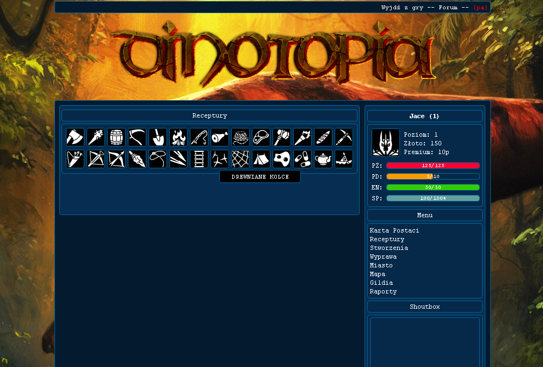Image resolution: width=543 pixels, height=367 pixels.
Task: Choose the scythe recipe icon
Action: tap(137, 137)
